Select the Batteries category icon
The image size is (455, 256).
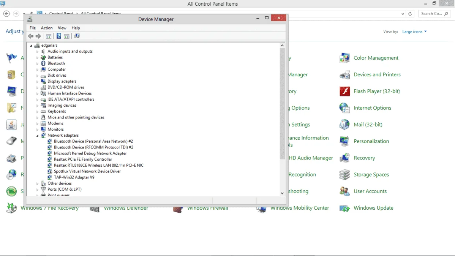[x=43, y=57]
